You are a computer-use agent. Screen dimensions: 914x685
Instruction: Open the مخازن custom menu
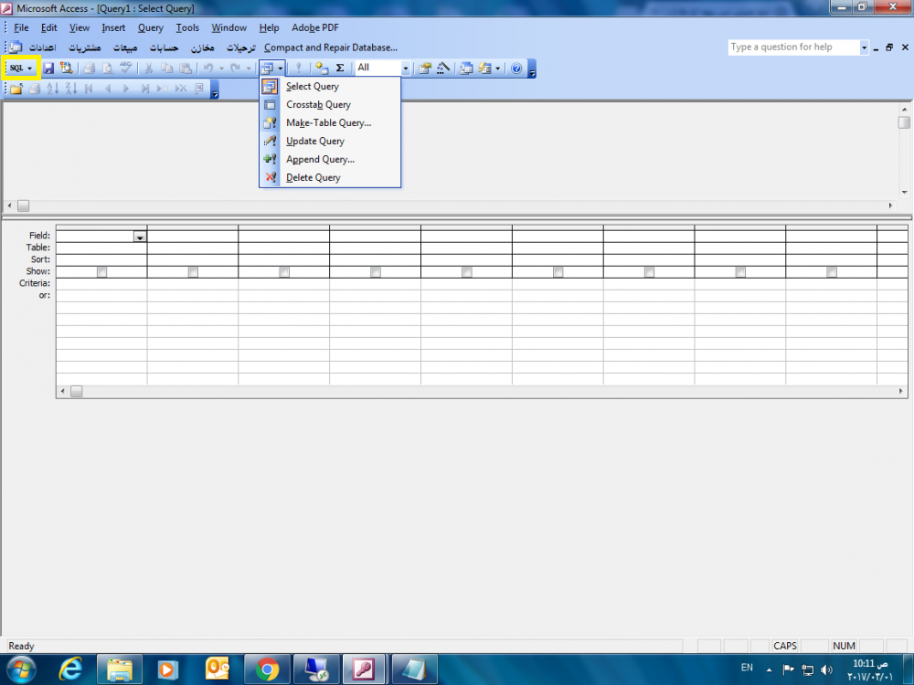(203, 47)
